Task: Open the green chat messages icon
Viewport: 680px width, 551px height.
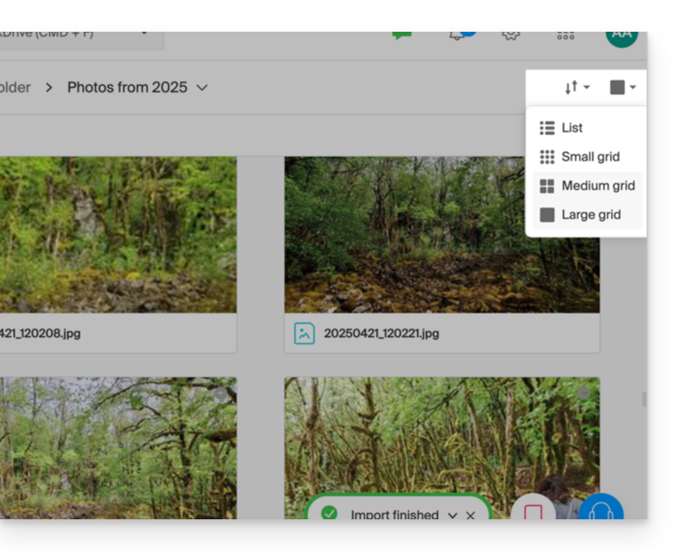Action: point(402,35)
